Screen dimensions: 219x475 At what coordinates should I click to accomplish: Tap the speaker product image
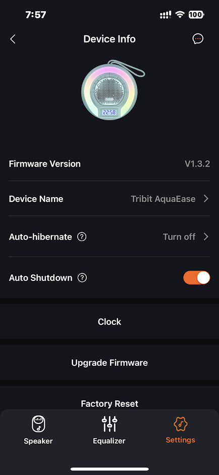pyautogui.click(x=113, y=90)
